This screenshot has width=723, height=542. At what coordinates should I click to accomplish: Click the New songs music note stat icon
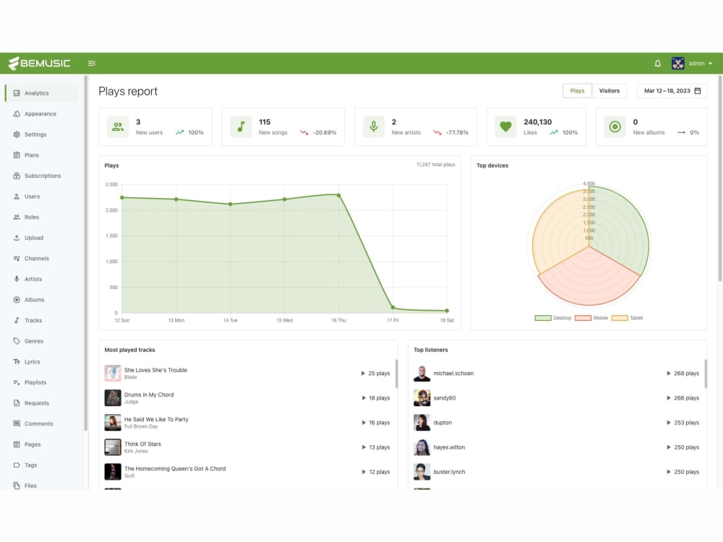click(241, 126)
